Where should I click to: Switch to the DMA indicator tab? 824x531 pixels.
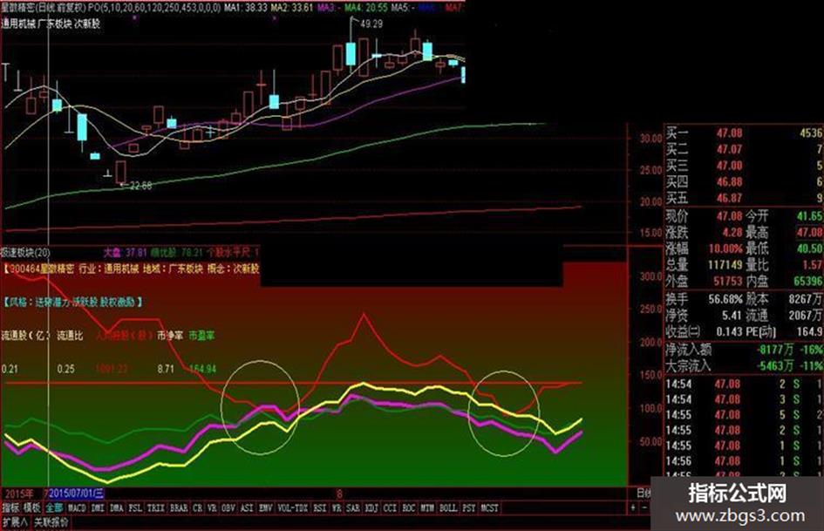(117, 507)
